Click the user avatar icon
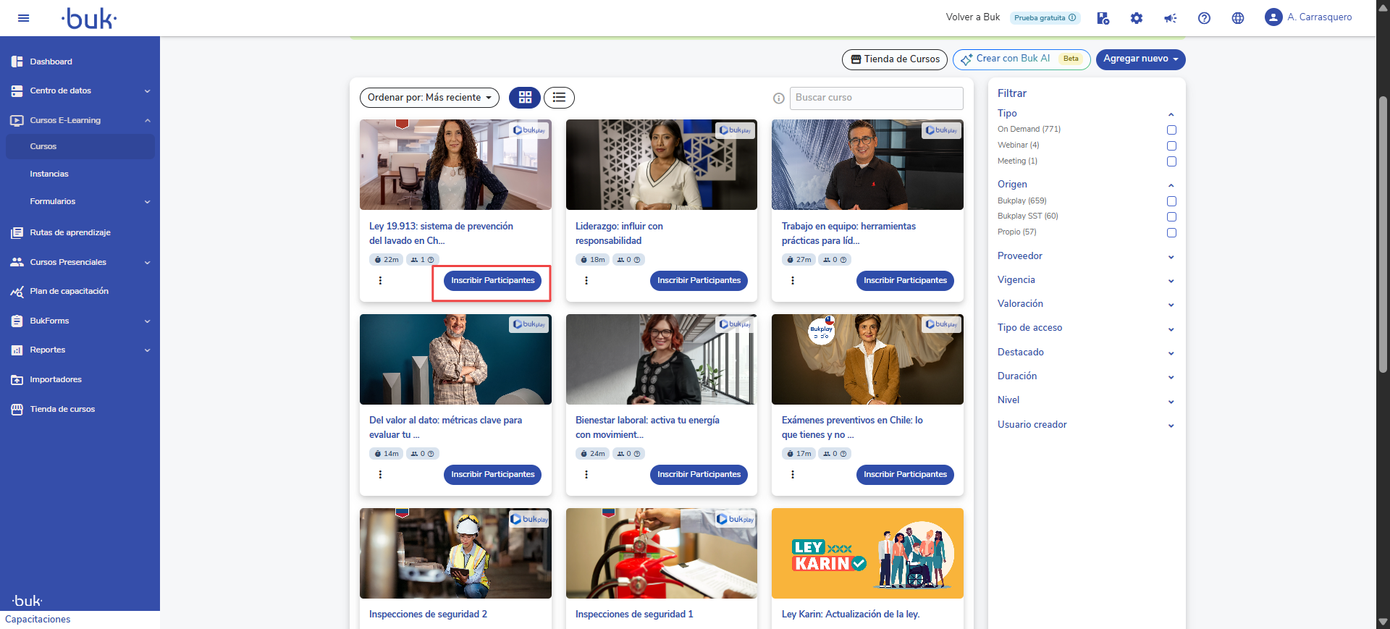Screen dimensions: 1390x629 [1273, 17]
